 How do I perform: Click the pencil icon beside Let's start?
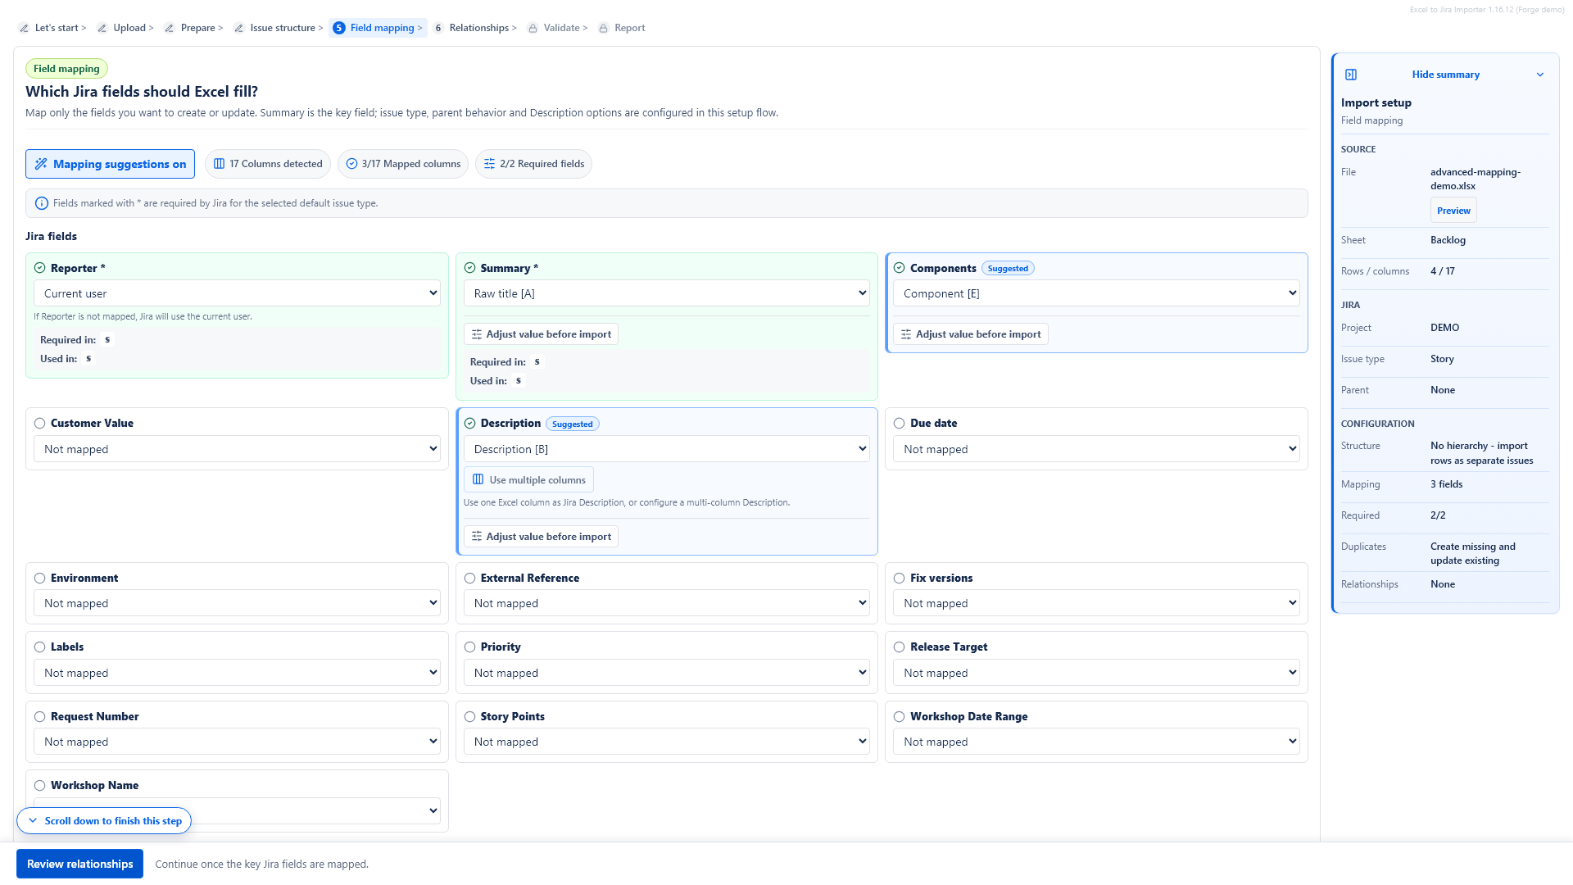point(25,28)
